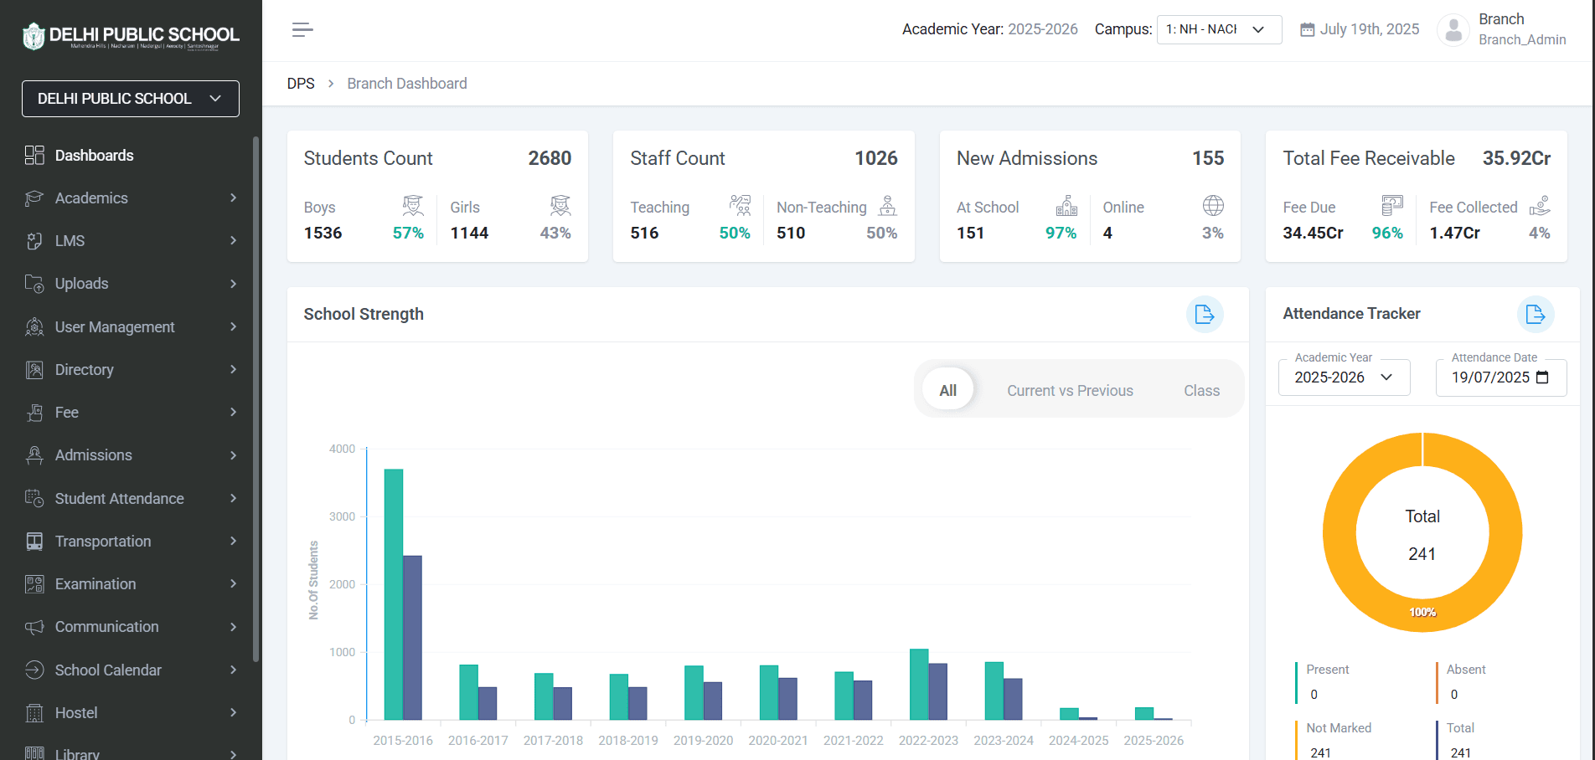Expand the User Management chevron

pyautogui.click(x=234, y=326)
